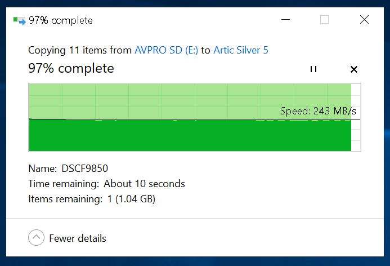This screenshot has width=390, height=266.
Task: Cancel the copy with the X icon
Action: tap(353, 69)
